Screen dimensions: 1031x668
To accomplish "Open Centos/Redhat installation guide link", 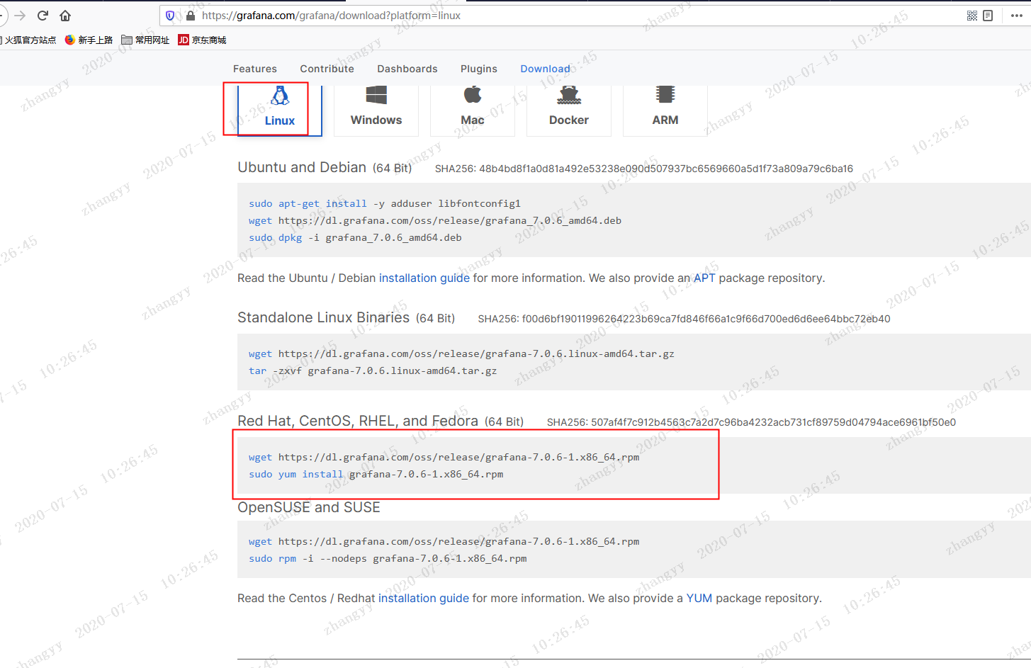I will 424,599.
